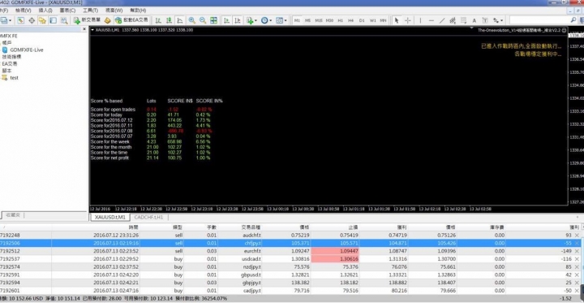584x303 pixels.
Task: Open the 插入(I) menu
Action: coord(45,11)
